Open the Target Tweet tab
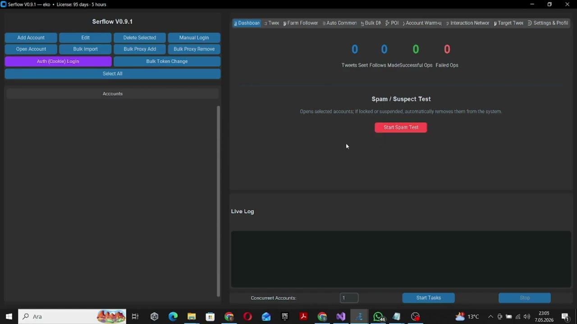Screen dimensions: 577x324 [x=508, y=23]
